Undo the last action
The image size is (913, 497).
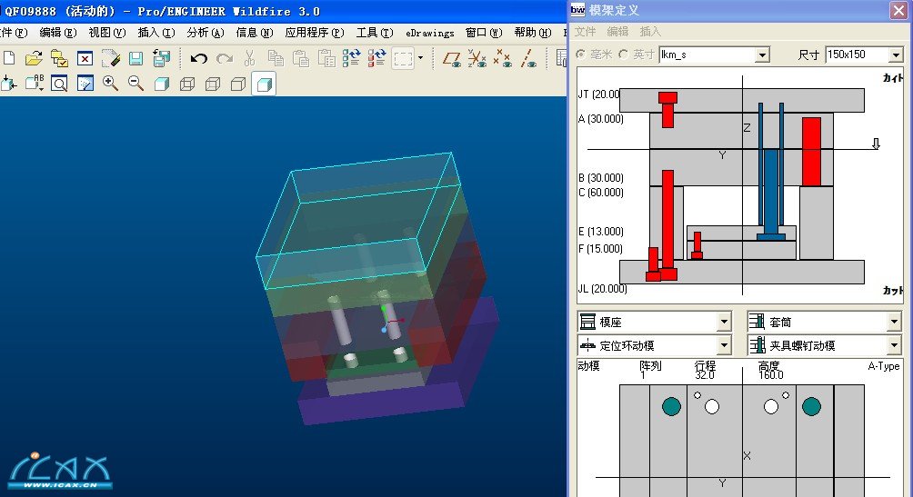pos(199,58)
